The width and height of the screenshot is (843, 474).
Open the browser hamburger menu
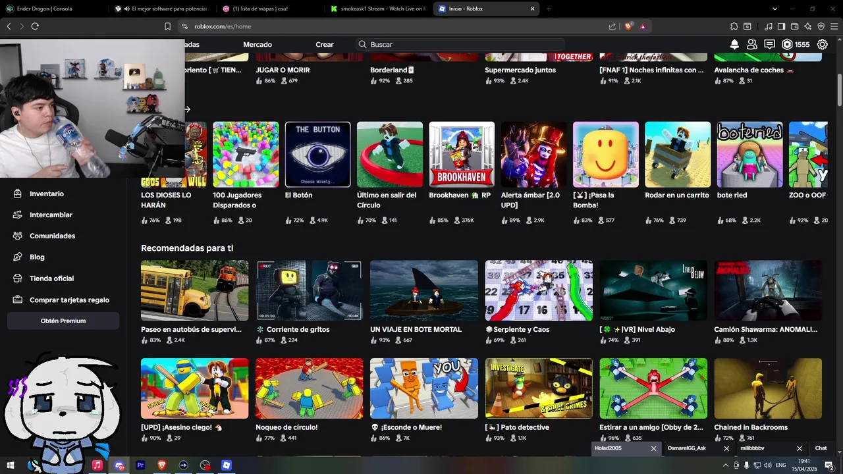click(x=834, y=26)
